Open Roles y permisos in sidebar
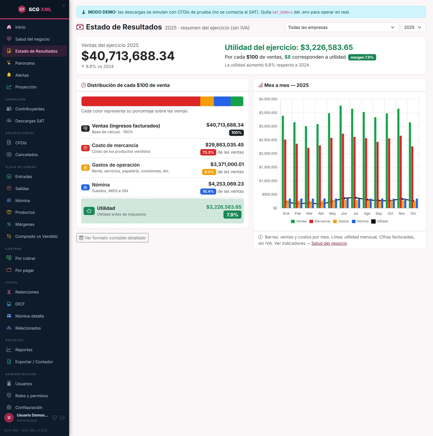 click(x=35, y=396)
